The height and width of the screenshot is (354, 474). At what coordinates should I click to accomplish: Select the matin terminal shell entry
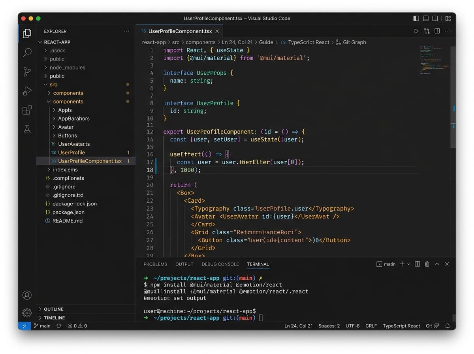pyautogui.click(x=386, y=264)
